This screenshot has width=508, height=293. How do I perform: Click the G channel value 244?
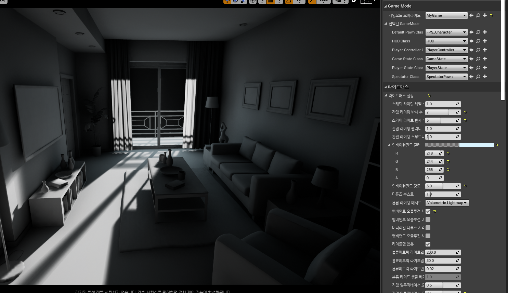tap(434, 161)
